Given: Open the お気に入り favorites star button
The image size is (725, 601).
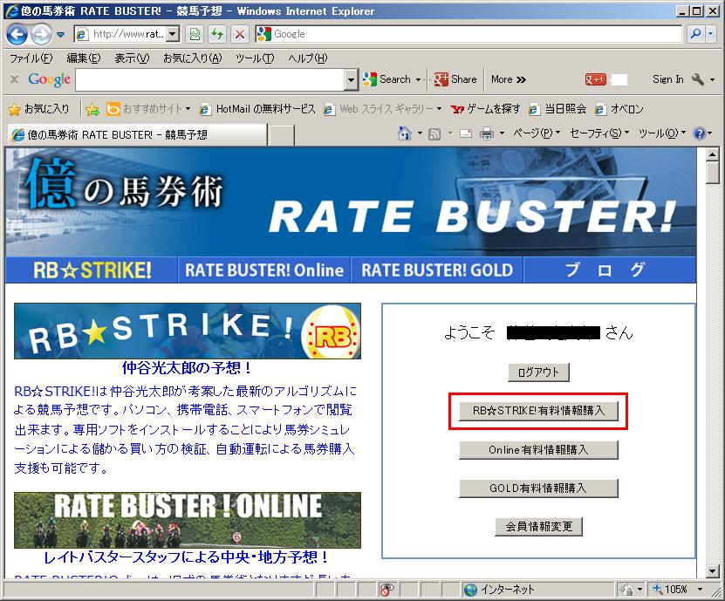Looking at the screenshot, I should click(x=39, y=109).
